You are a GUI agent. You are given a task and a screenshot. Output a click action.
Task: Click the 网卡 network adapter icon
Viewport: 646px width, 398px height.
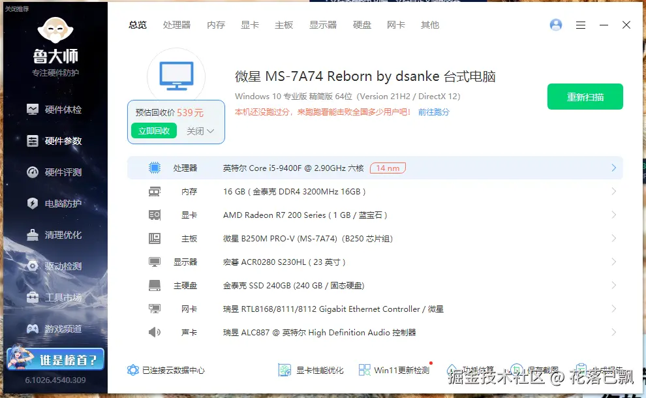(x=155, y=309)
